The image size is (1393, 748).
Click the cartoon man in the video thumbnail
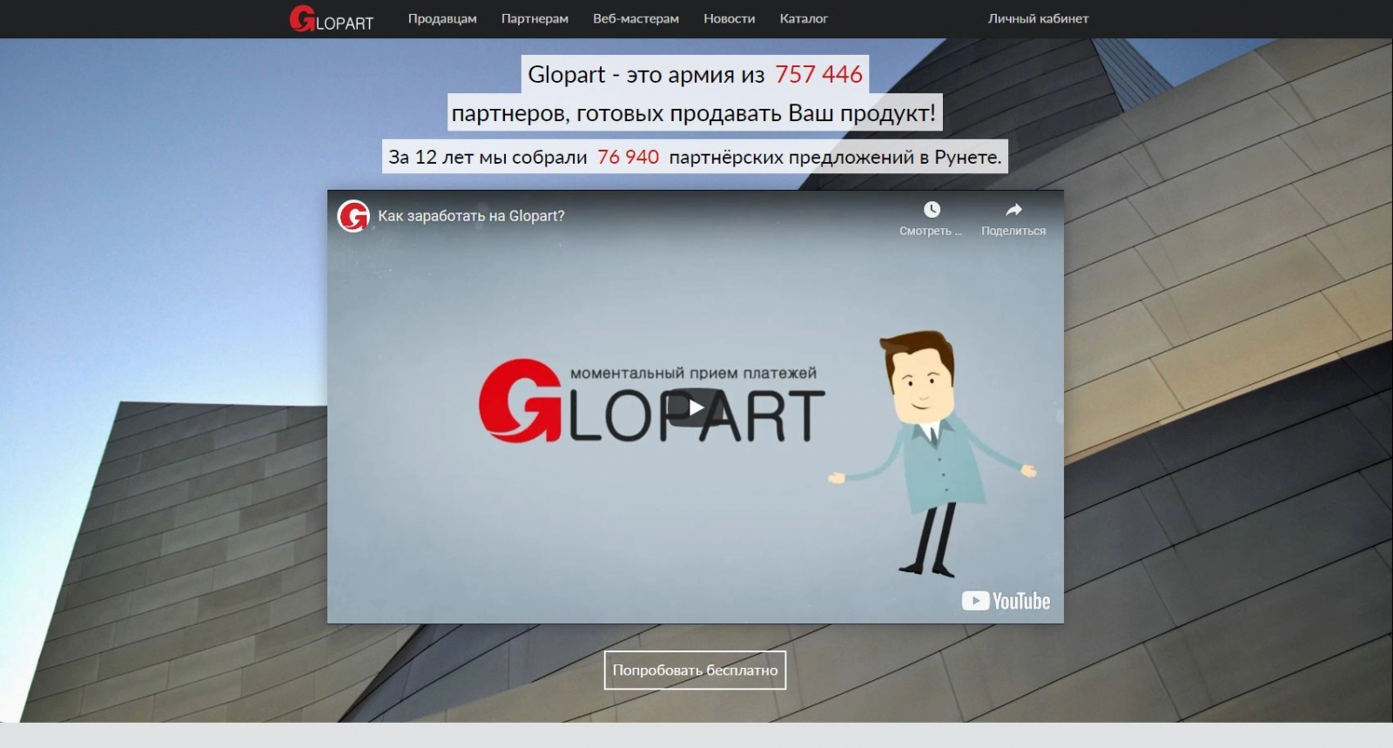click(932, 453)
